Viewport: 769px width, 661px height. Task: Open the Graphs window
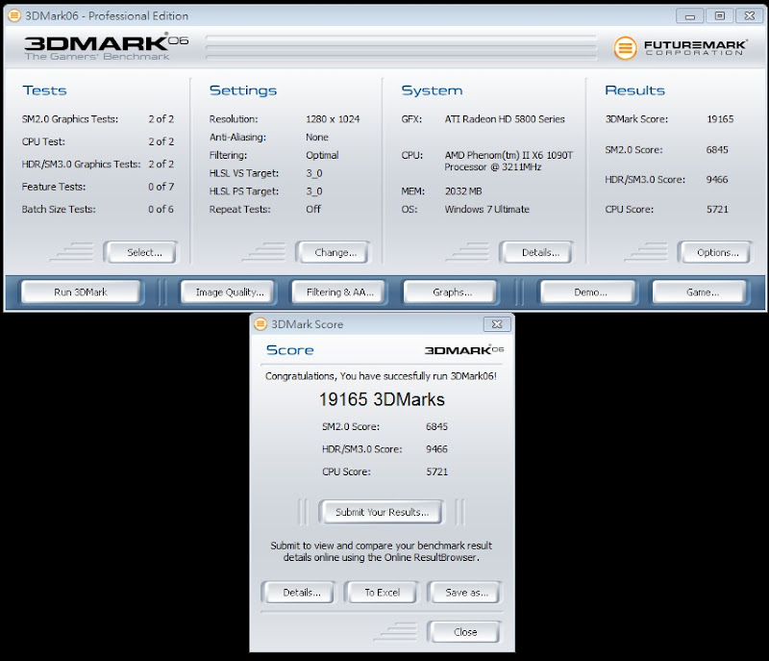(x=452, y=292)
